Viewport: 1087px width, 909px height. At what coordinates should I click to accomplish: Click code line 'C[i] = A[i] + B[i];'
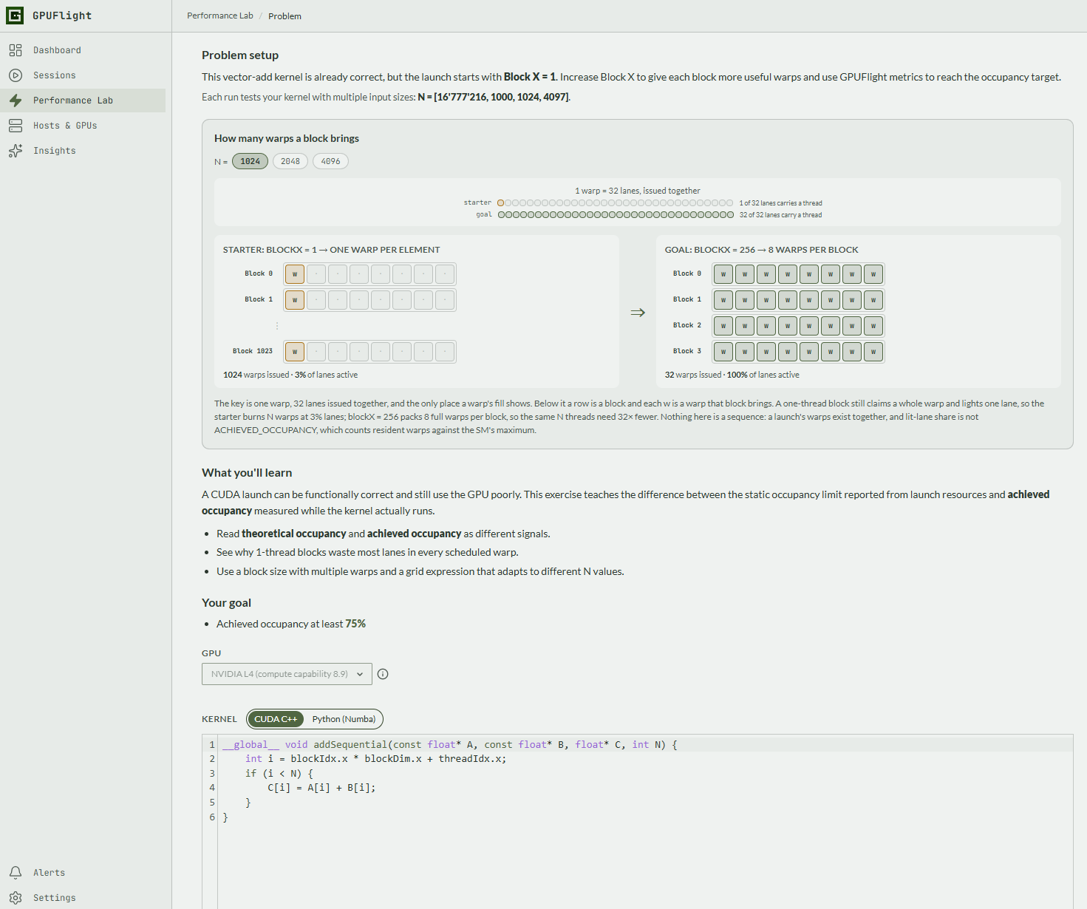tap(321, 788)
